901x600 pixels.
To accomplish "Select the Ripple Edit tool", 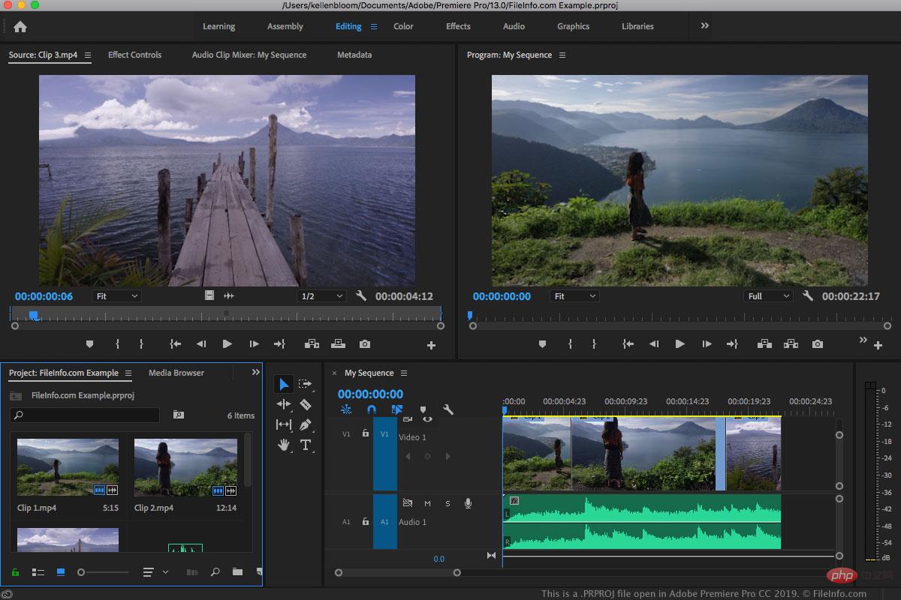I will click(284, 404).
